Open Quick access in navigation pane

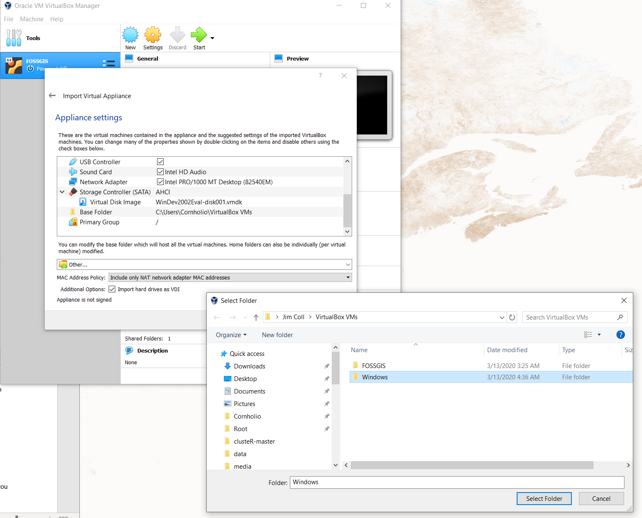[247, 353]
